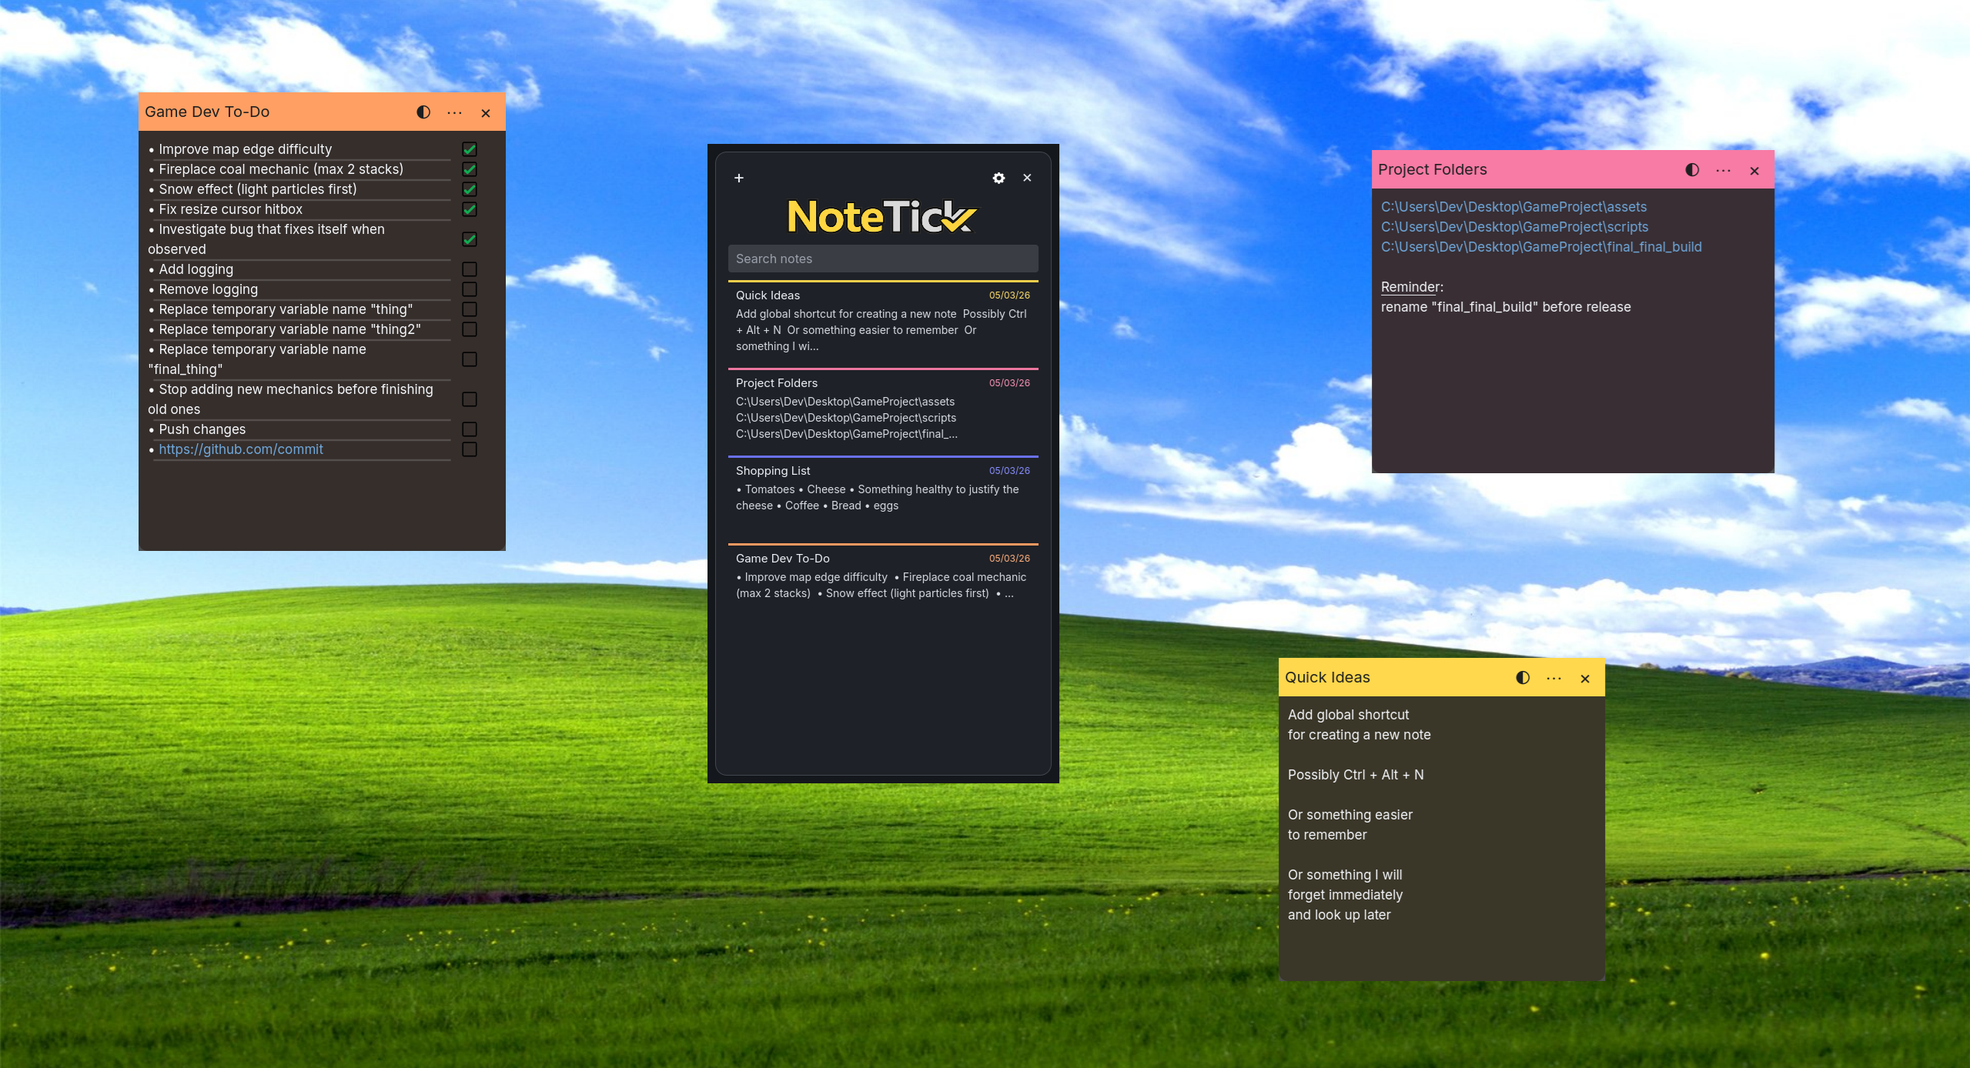Viewport: 1970px width, 1068px height.
Task: Open the three-dot menu on Project Folders note
Action: pyautogui.click(x=1724, y=170)
